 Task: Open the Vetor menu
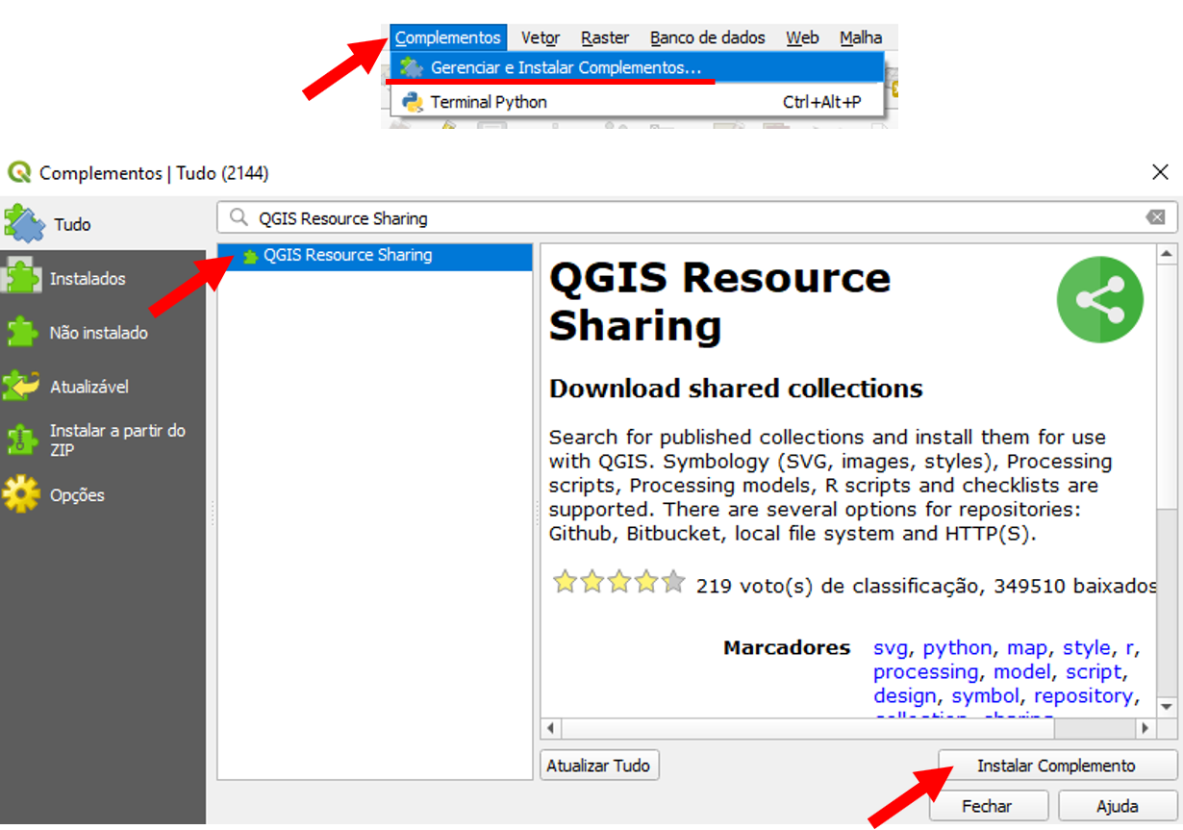click(541, 38)
